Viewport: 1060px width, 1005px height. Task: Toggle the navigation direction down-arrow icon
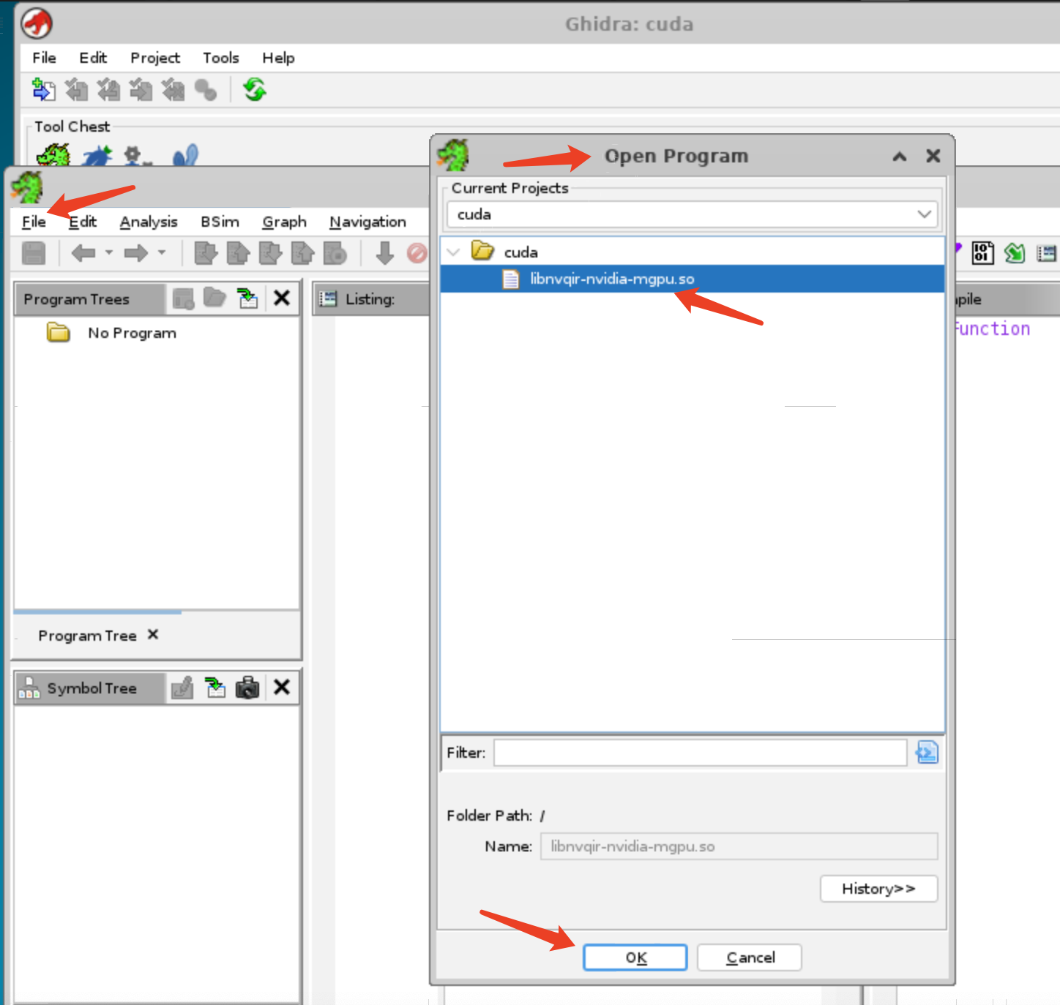click(x=384, y=253)
